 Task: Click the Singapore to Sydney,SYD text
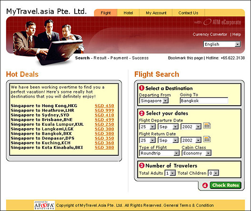(40, 115)
